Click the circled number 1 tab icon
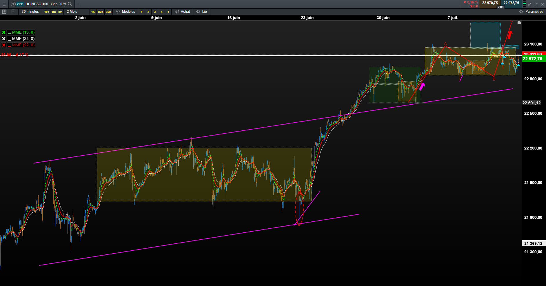Screen dimensions: 546x286 pos(13,4)
